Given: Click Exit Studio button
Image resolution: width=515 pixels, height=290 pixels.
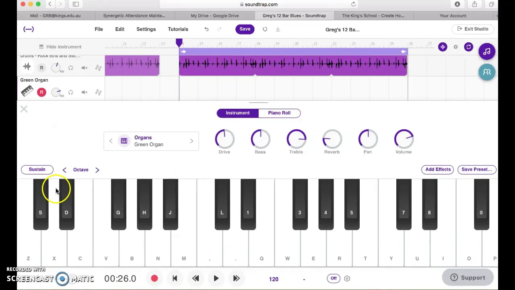Looking at the screenshot, I should pyautogui.click(x=473, y=29).
